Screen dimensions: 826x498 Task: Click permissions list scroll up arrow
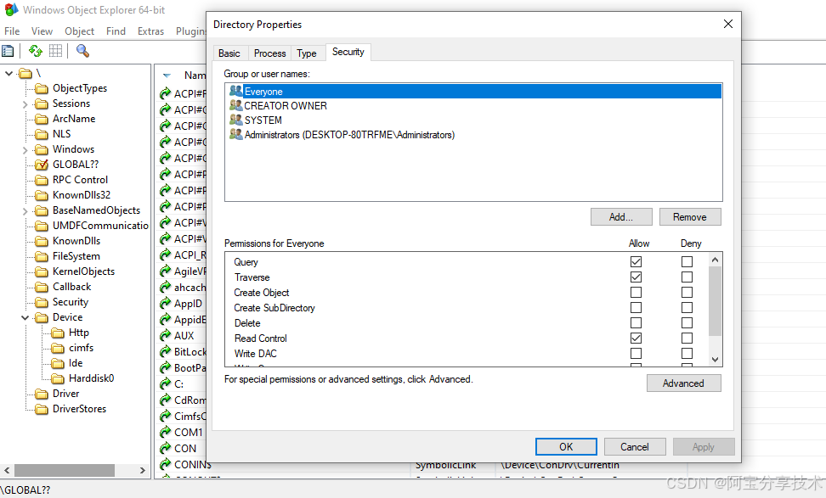[x=715, y=260]
